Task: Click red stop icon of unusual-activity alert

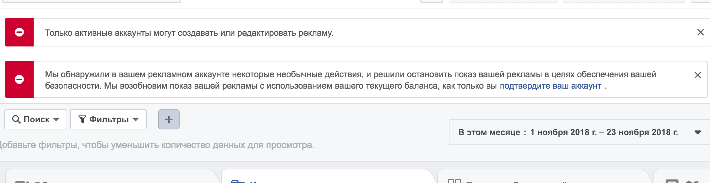Action: click(x=19, y=79)
